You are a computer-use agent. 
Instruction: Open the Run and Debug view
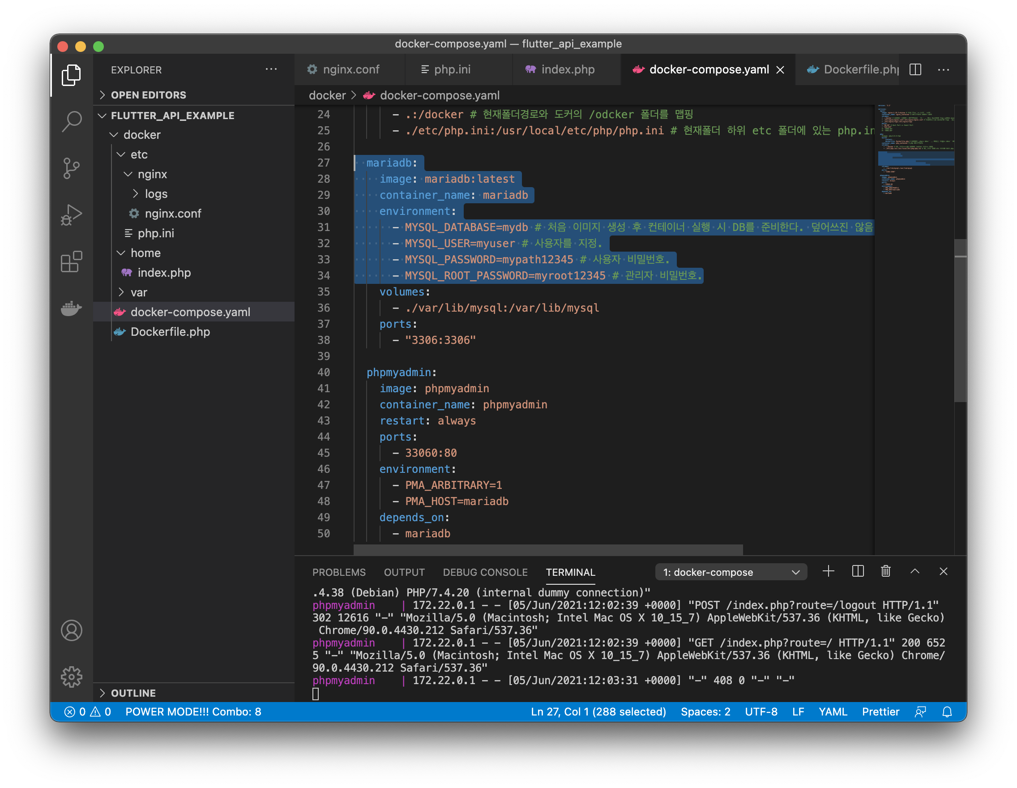pyautogui.click(x=71, y=215)
